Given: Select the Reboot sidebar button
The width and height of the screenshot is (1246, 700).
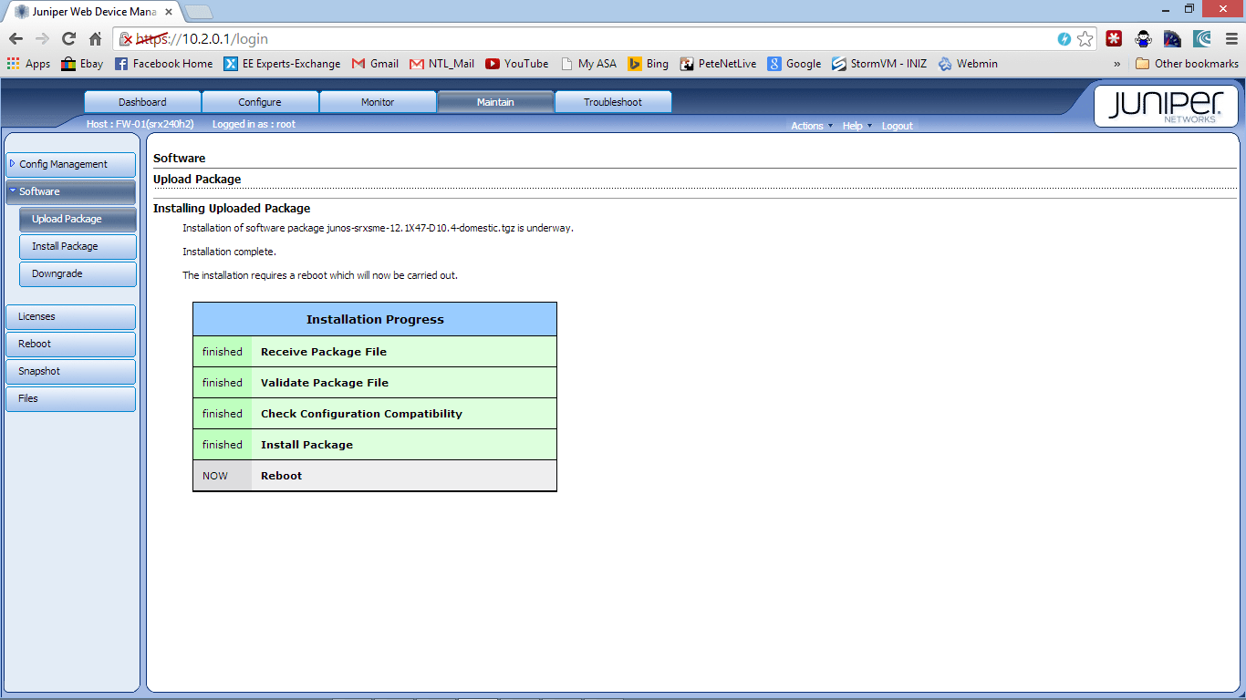Looking at the screenshot, I should [70, 344].
